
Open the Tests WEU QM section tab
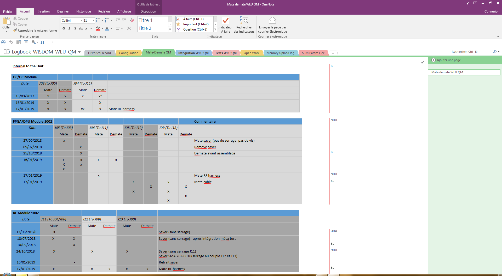point(226,53)
